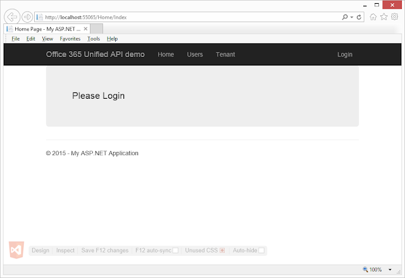Viewport: 405px width, 278px height.
Task: Open the Tools menu
Action: point(94,39)
